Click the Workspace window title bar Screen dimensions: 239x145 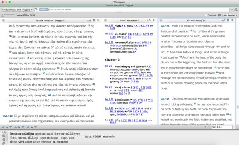point(119,2)
